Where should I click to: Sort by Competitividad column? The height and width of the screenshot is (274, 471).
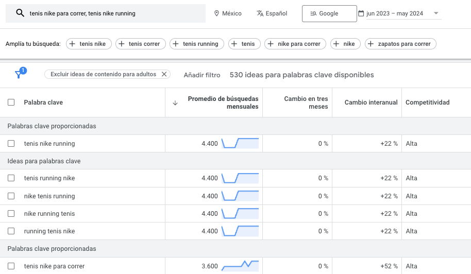(x=427, y=102)
